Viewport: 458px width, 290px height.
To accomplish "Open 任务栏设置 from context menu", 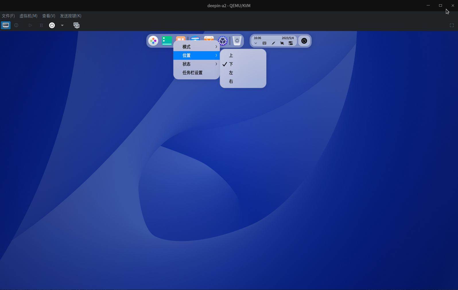I will tap(193, 73).
